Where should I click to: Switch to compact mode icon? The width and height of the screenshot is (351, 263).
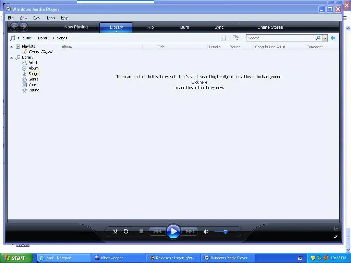[x=336, y=236]
